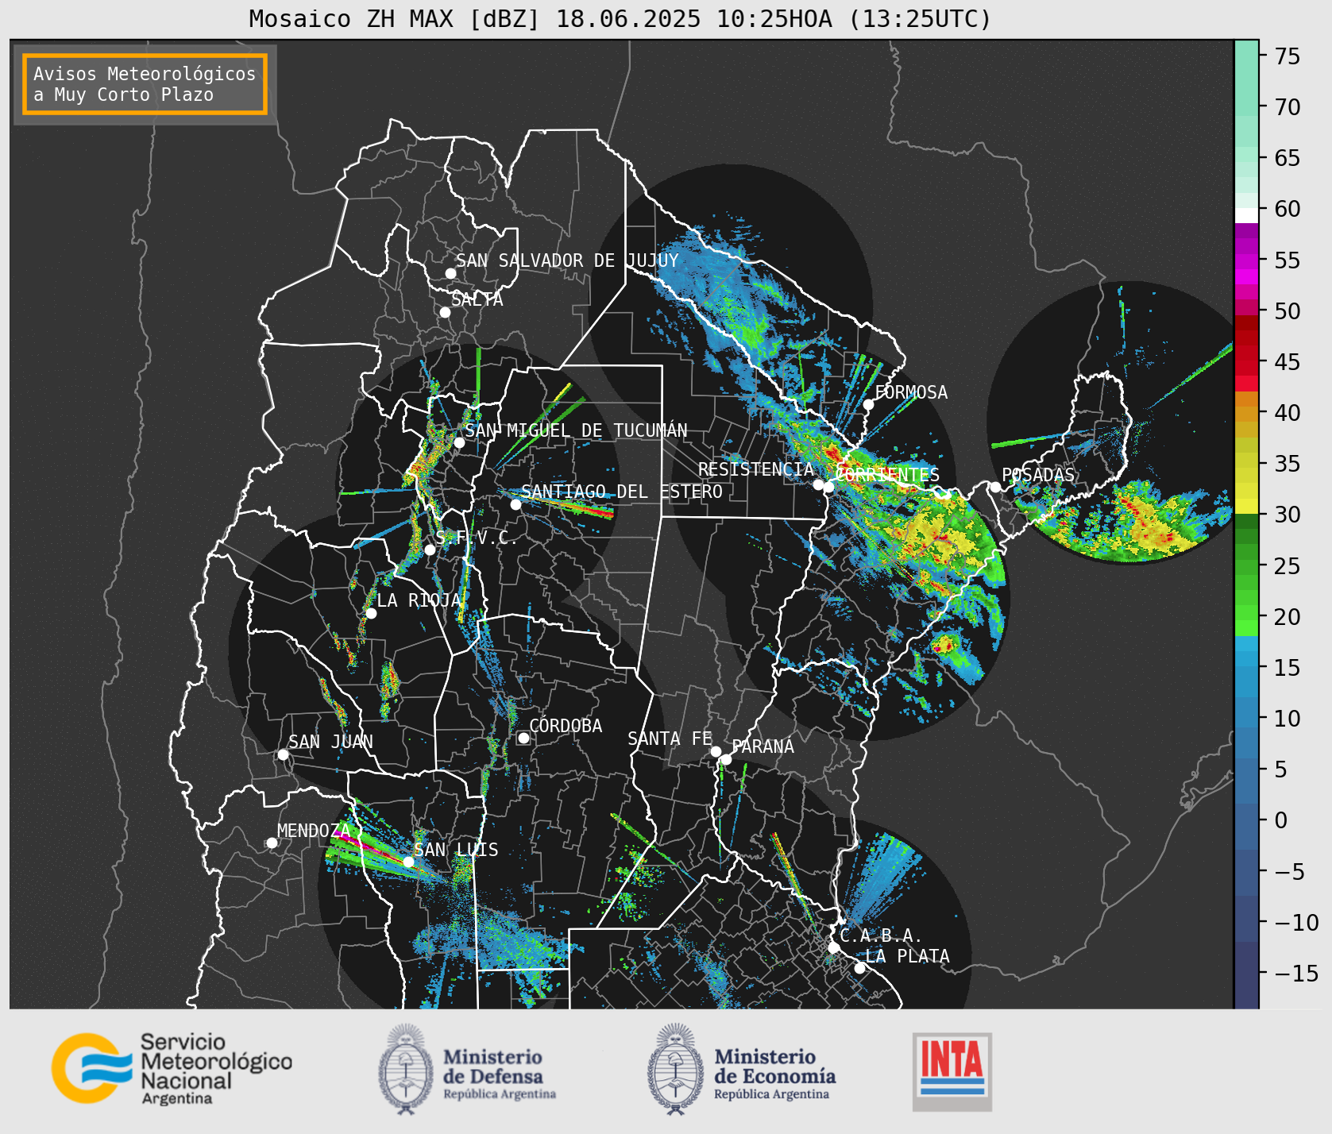Click the LA PLATA label text
Image resolution: width=1332 pixels, height=1134 pixels.
point(907,956)
